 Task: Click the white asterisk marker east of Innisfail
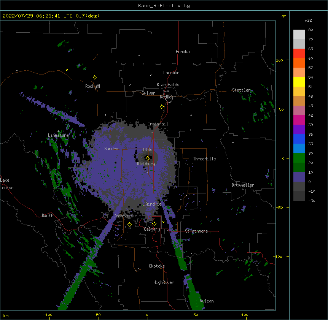191,115
